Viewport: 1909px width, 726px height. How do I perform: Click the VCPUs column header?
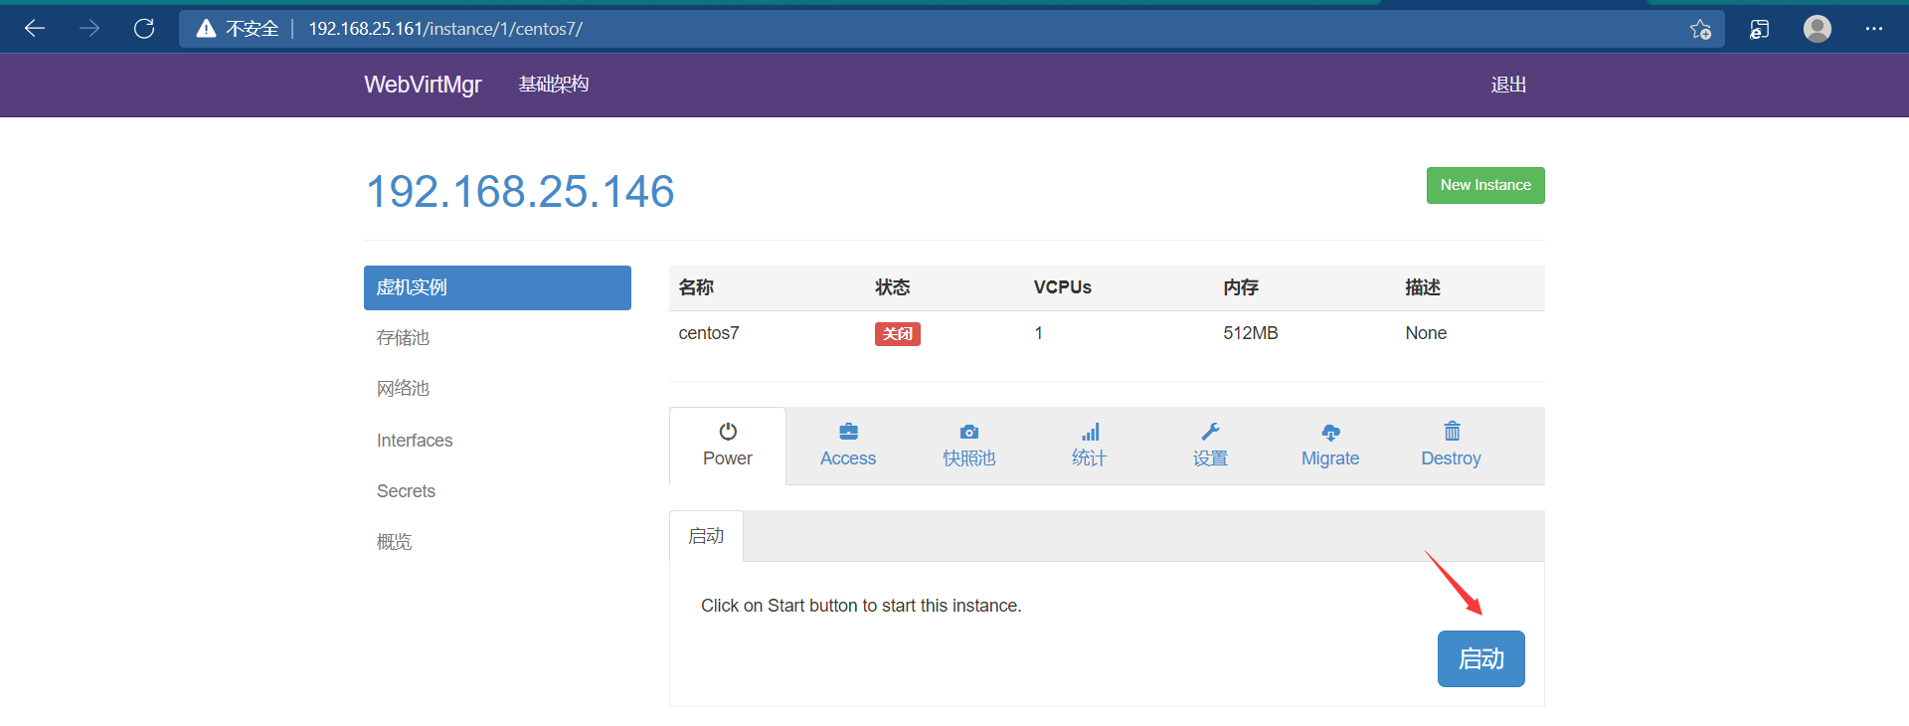tap(1063, 287)
